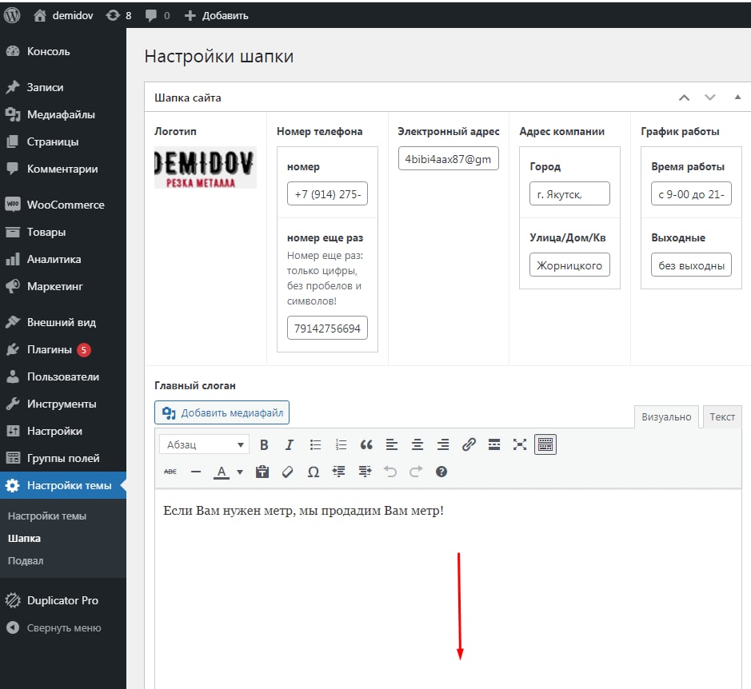Toggle italic formatting
Viewport: 751px width, 689px height.
click(x=289, y=444)
